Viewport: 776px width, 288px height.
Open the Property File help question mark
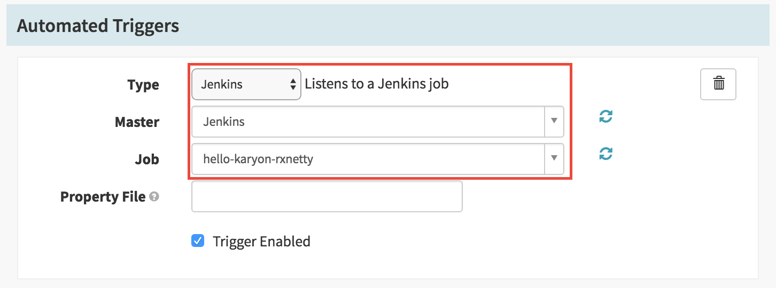point(154,197)
